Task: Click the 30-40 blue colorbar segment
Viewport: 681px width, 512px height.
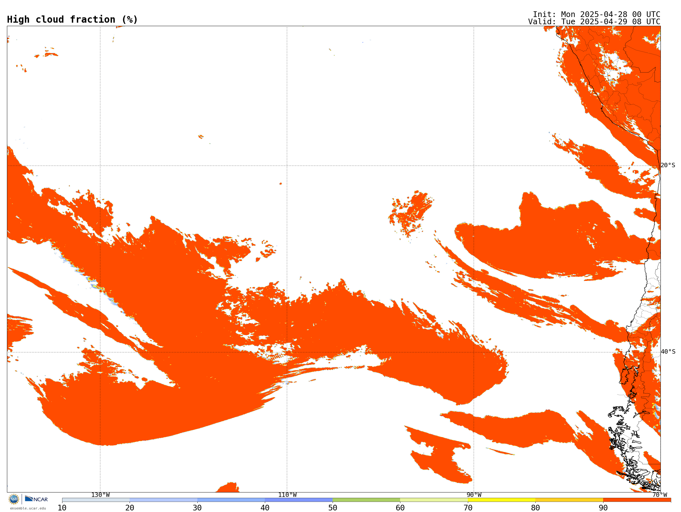Action: click(231, 500)
